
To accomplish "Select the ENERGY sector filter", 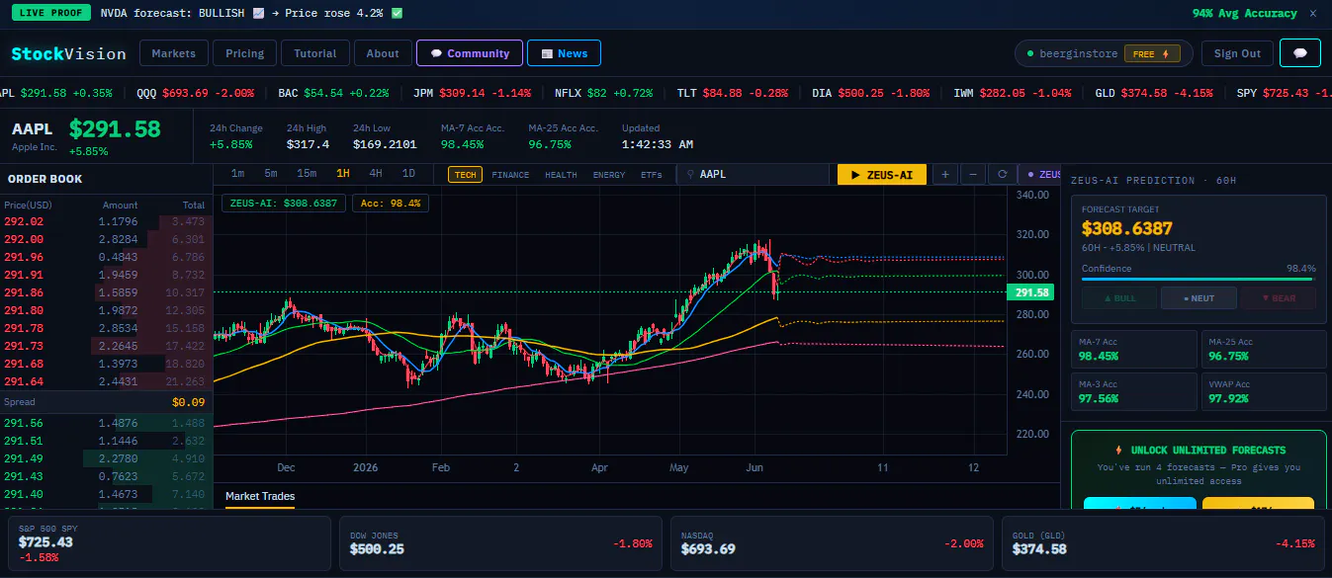I will (609, 175).
